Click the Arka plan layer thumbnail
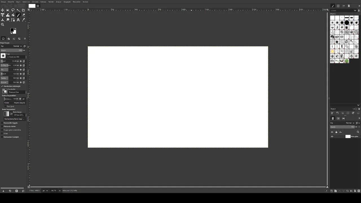The image size is (361, 203). click(x=348, y=136)
